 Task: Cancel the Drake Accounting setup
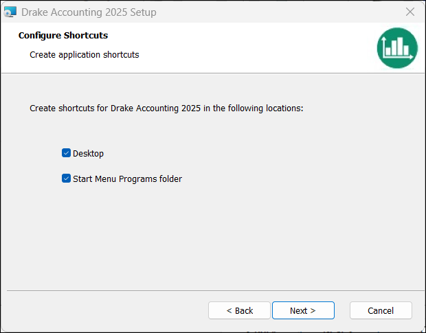(x=381, y=310)
